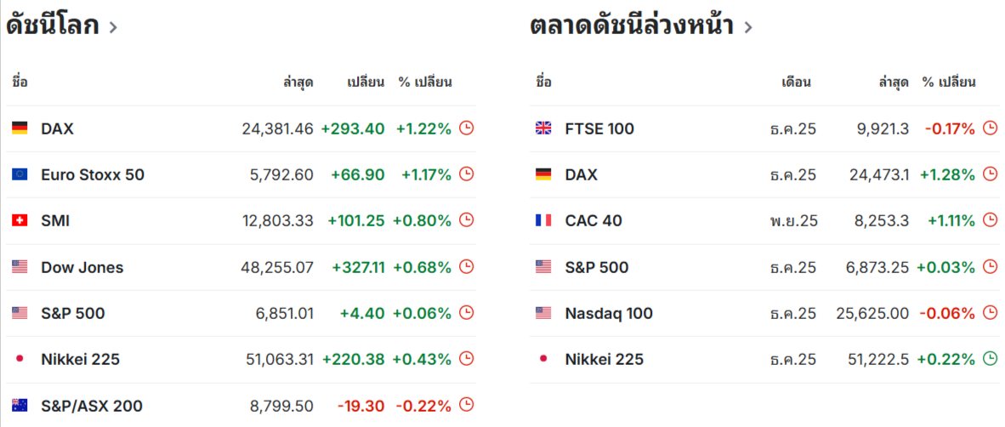The height and width of the screenshot is (427, 1005).
Task: Open the S&P/ASX 200 index link
Action: (x=92, y=406)
